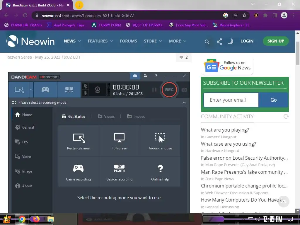The width and height of the screenshot is (300, 225).
Task: Expand the STORE menu
Action: (x=153, y=41)
